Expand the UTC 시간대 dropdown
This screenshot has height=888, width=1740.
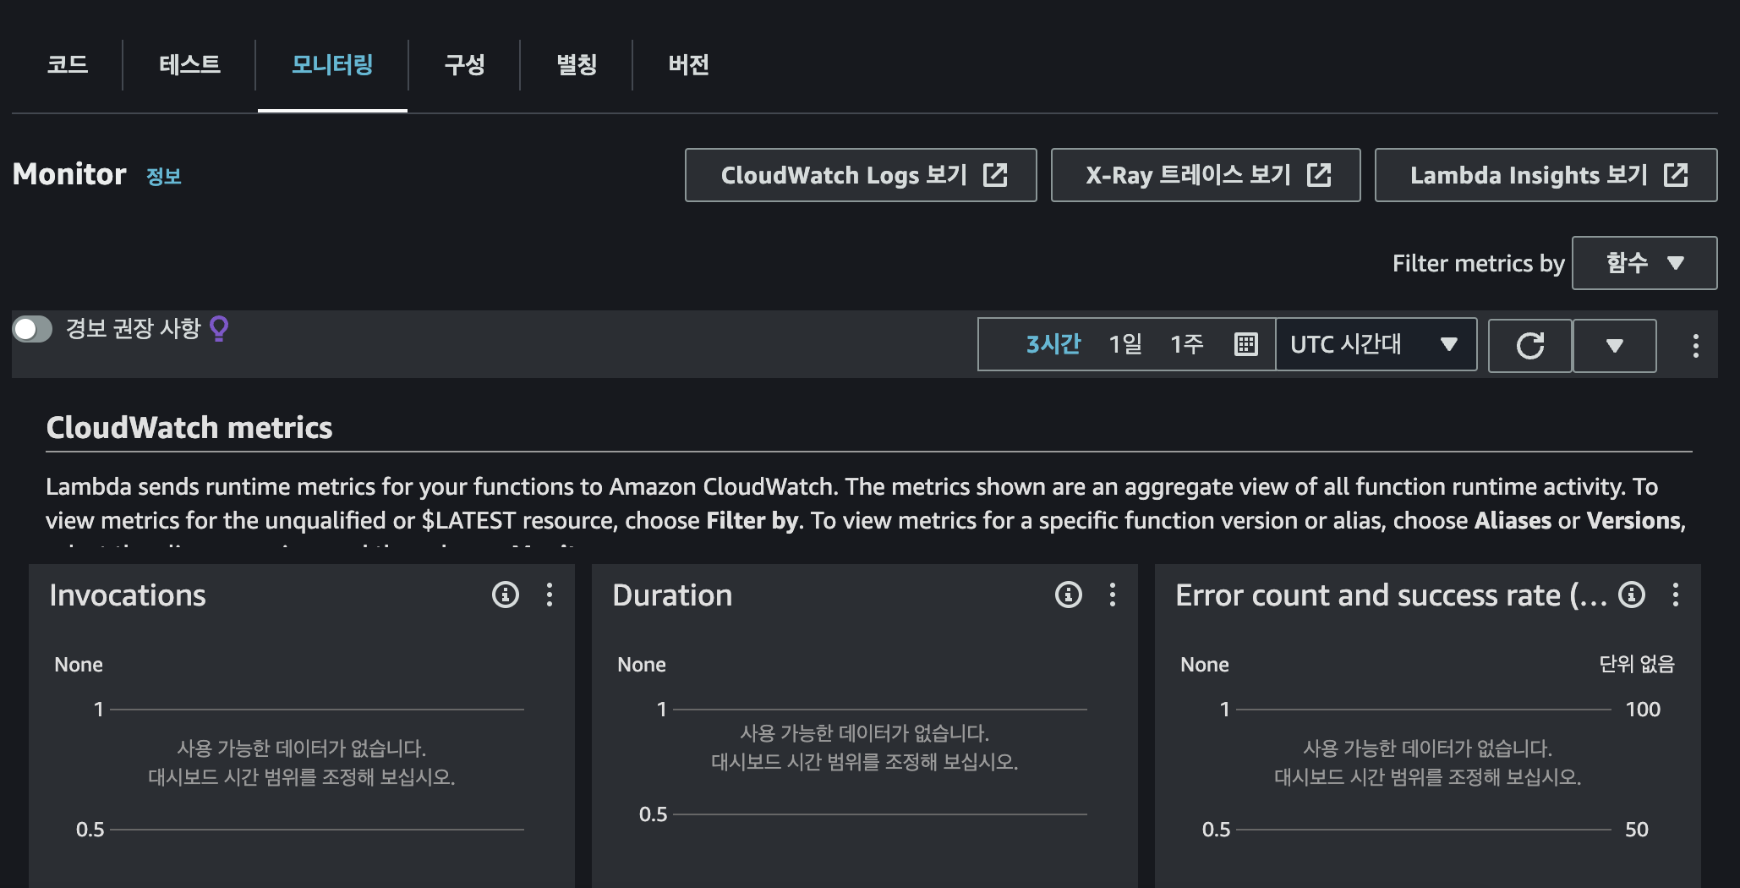pyautogui.click(x=1376, y=344)
